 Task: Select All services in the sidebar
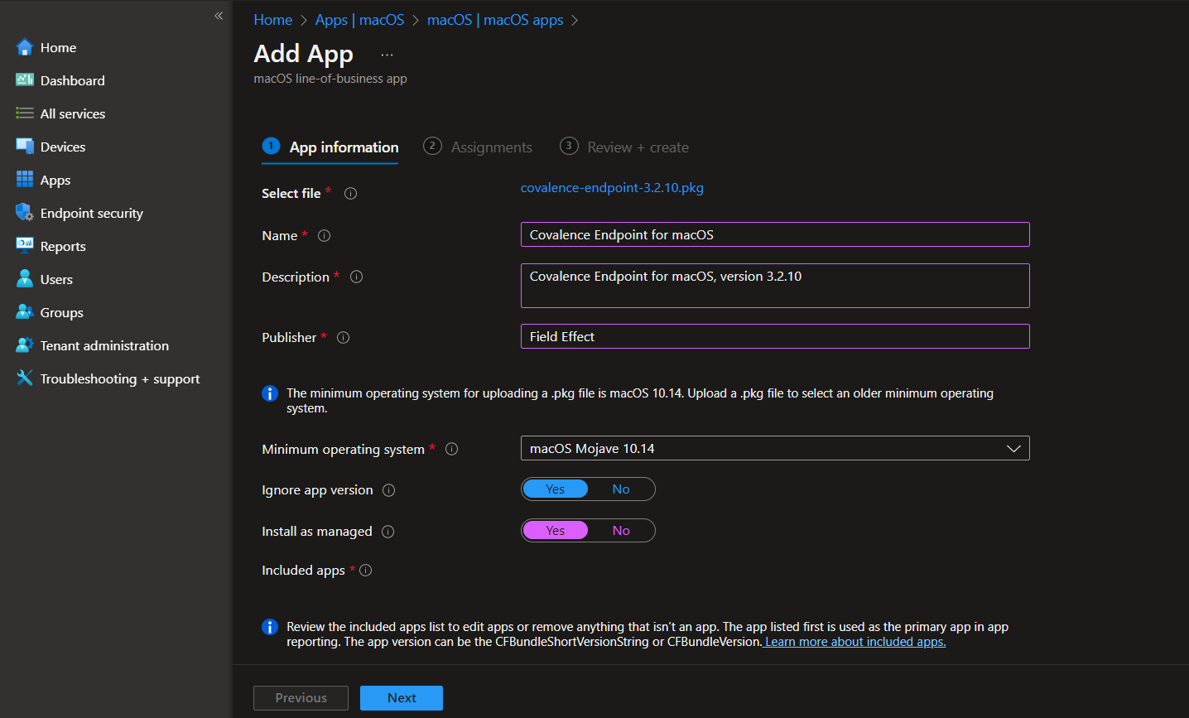coord(73,113)
